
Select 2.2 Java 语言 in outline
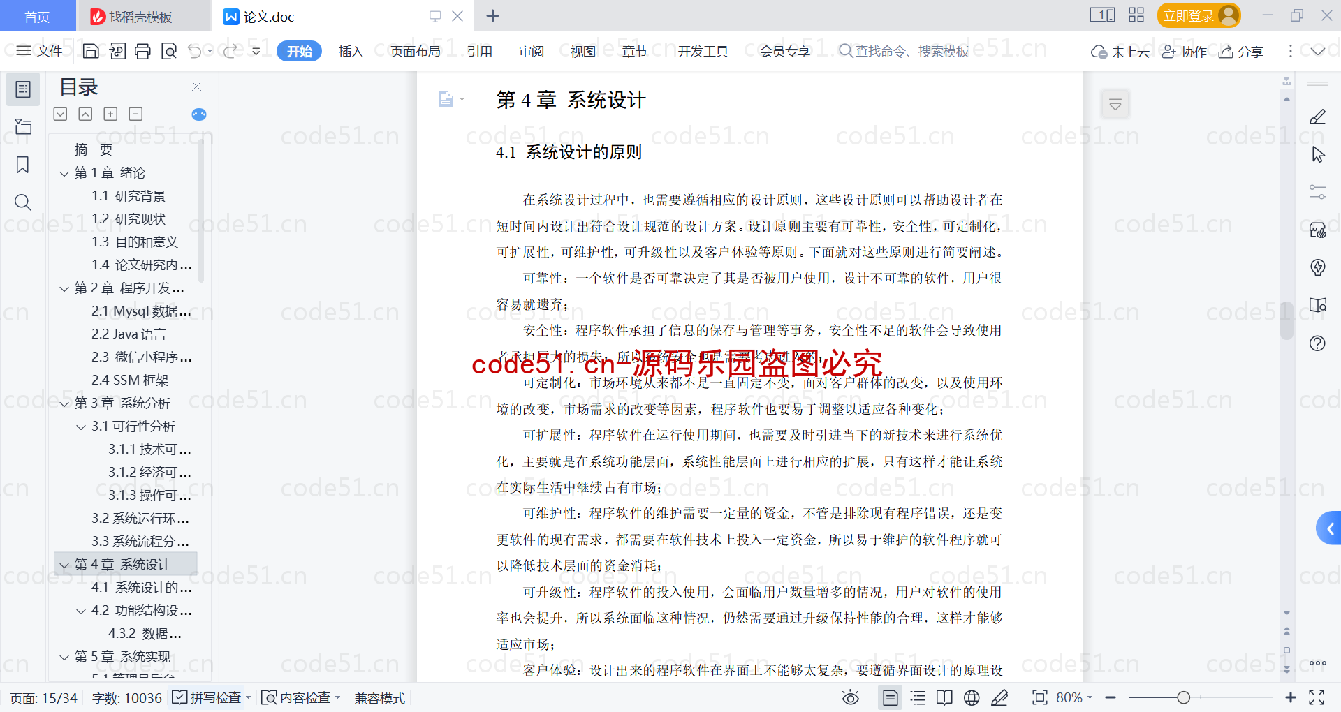(x=129, y=334)
